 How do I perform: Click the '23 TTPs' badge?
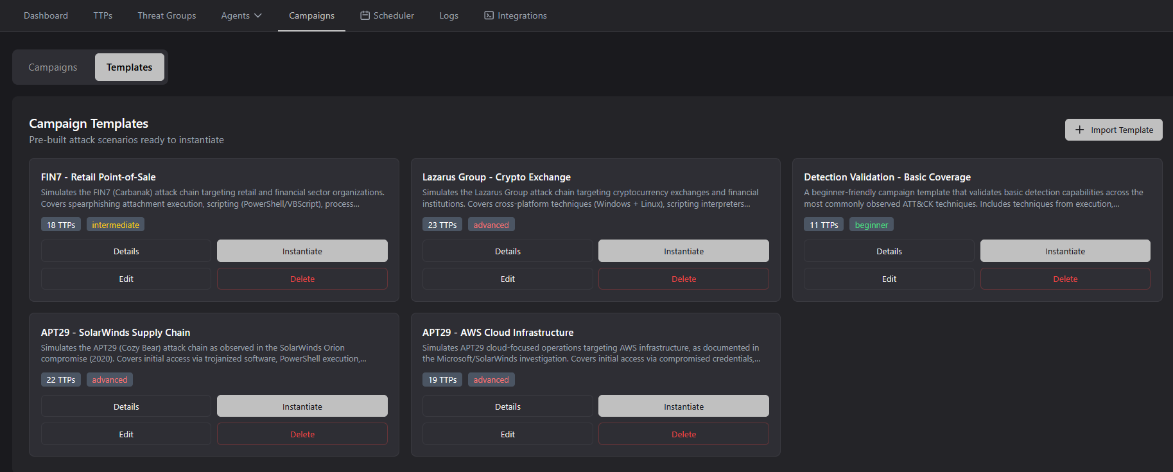click(x=442, y=225)
